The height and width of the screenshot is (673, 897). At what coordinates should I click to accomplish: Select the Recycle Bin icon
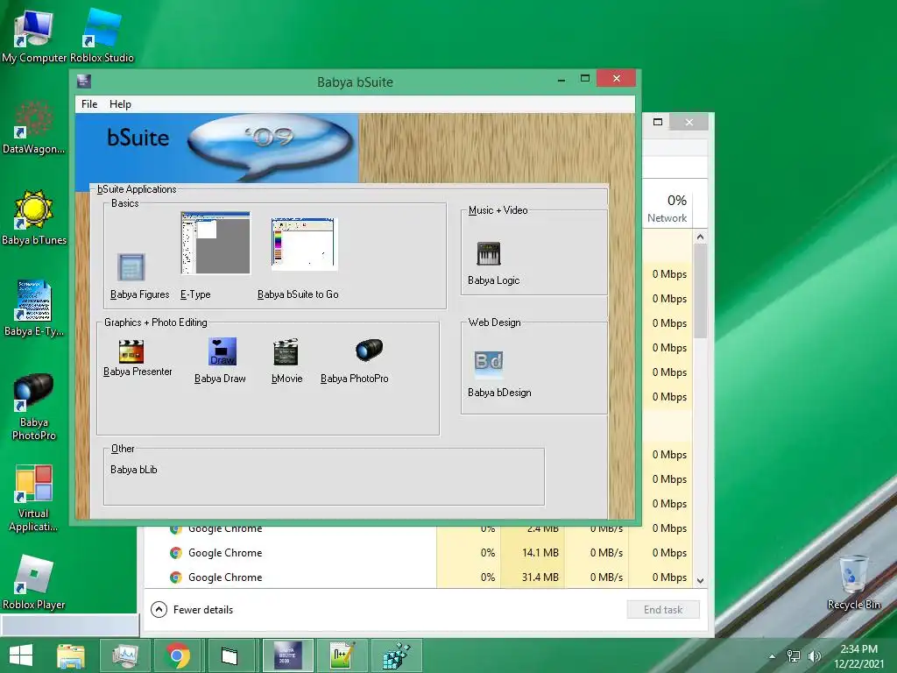click(853, 582)
